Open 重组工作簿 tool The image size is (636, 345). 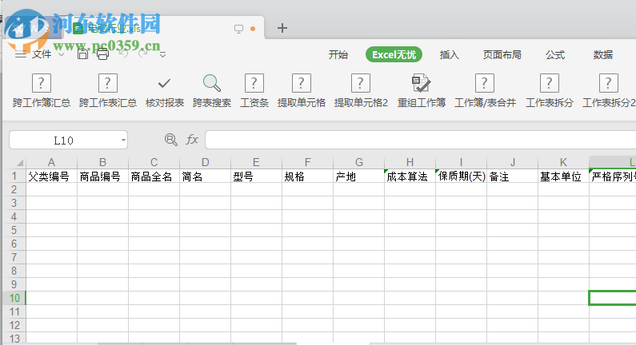421,91
